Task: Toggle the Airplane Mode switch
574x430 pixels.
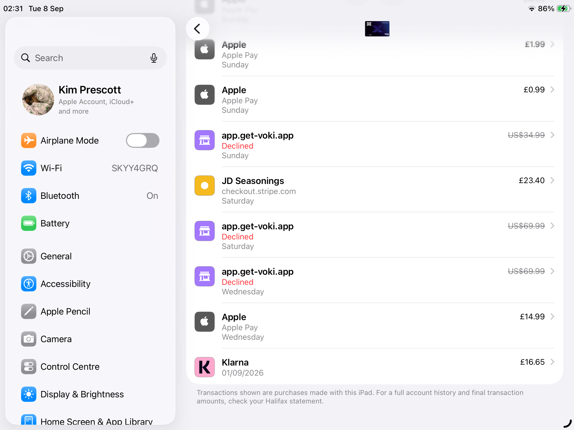Action: pyautogui.click(x=143, y=140)
